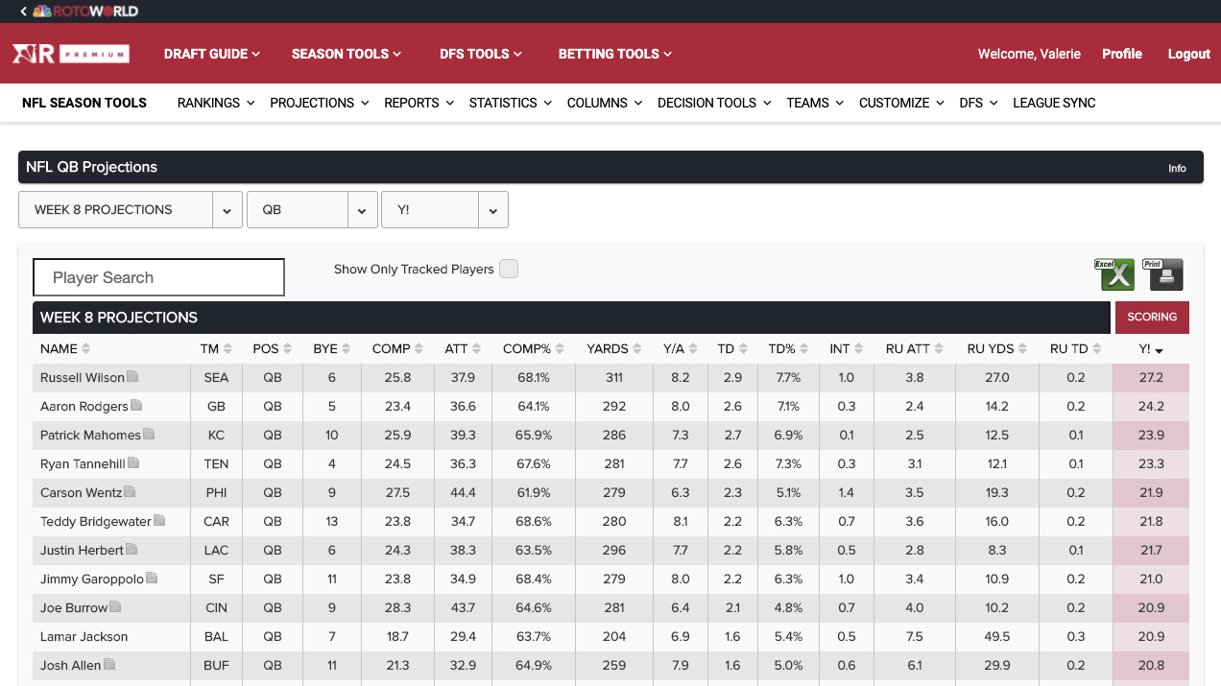Sort table by the NAME column arrows

tap(85, 349)
